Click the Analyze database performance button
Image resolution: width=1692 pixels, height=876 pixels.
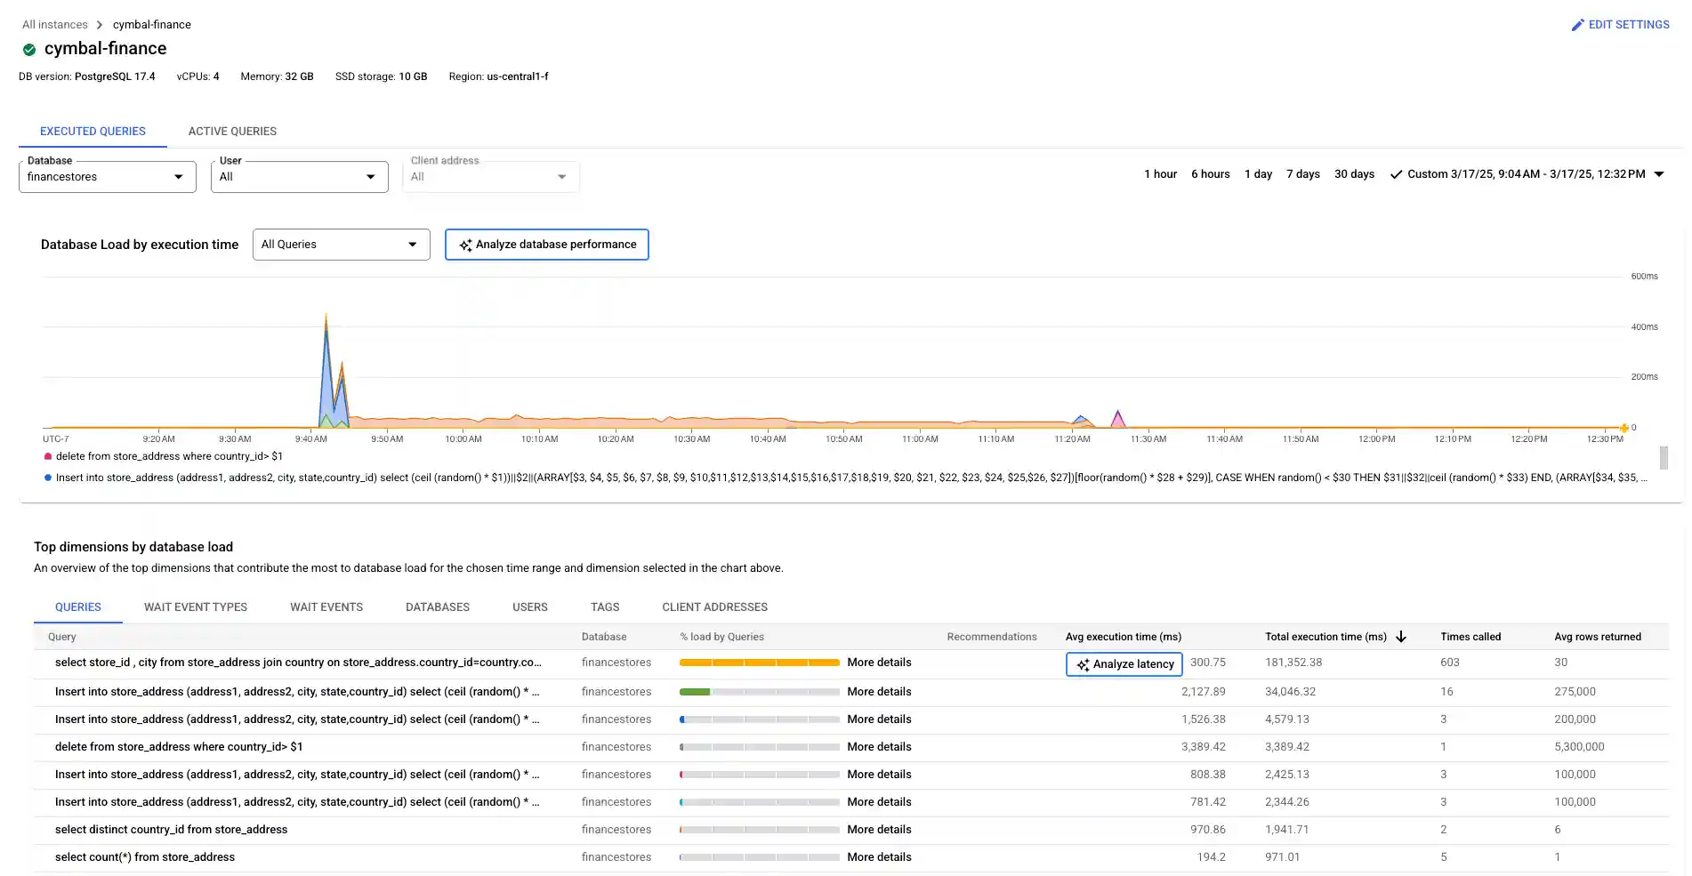(546, 244)
